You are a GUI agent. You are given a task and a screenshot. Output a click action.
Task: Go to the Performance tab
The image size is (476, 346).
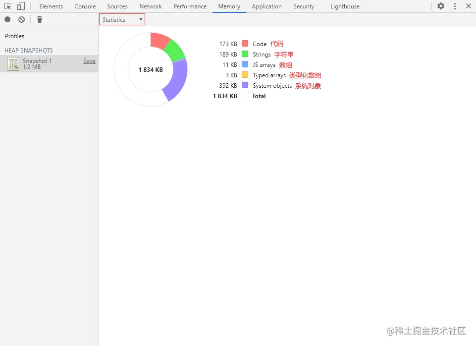(190, 6)
